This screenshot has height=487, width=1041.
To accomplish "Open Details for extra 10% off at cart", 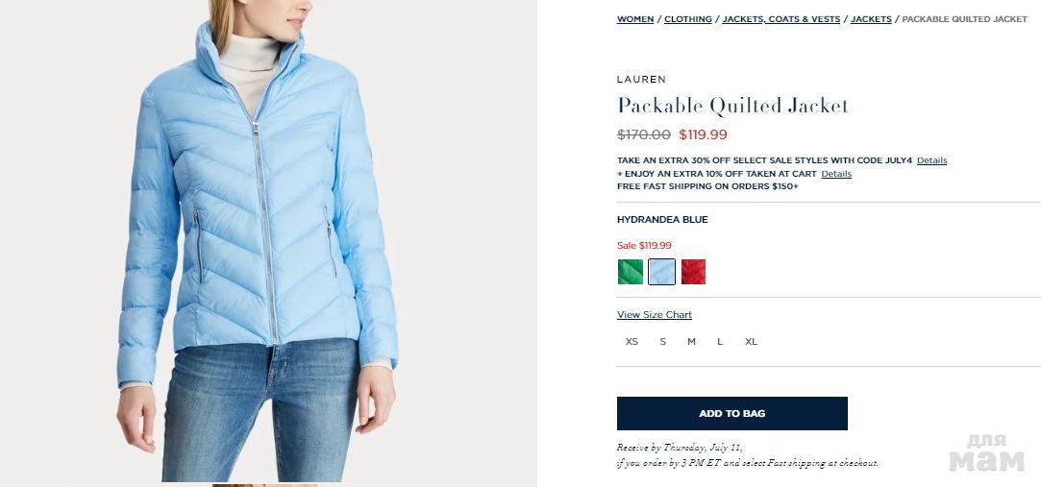I will (836, 174).
